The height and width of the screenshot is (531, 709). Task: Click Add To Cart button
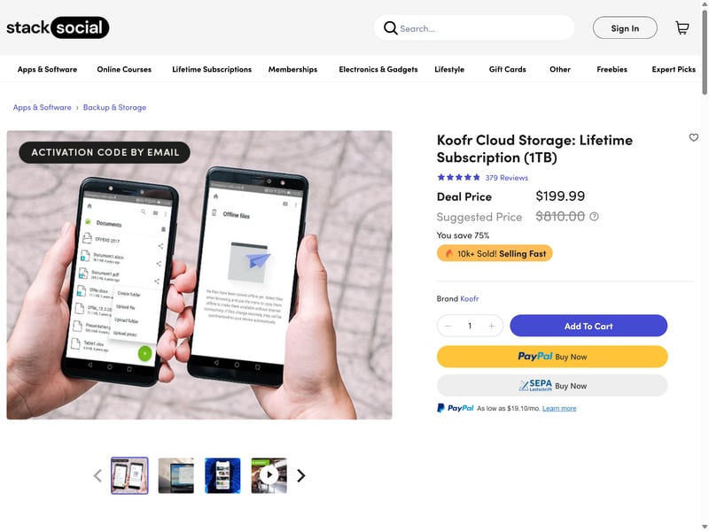tap(588, 326)
